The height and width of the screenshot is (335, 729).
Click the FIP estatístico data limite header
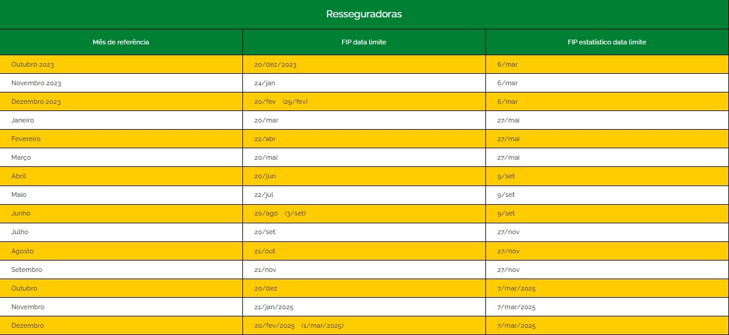pos(607,42)
